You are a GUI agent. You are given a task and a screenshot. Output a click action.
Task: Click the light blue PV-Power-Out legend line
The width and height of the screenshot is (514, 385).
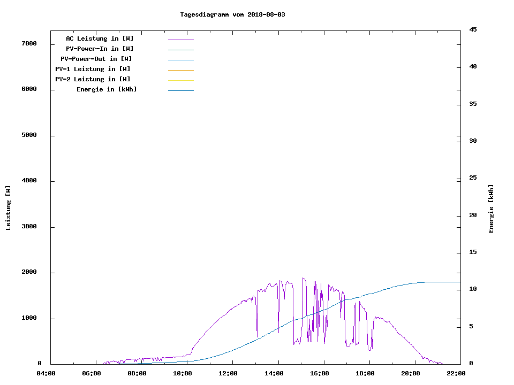[180, 60]
